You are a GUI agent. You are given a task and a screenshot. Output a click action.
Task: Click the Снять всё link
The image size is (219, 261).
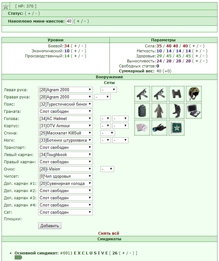(109, 233)
